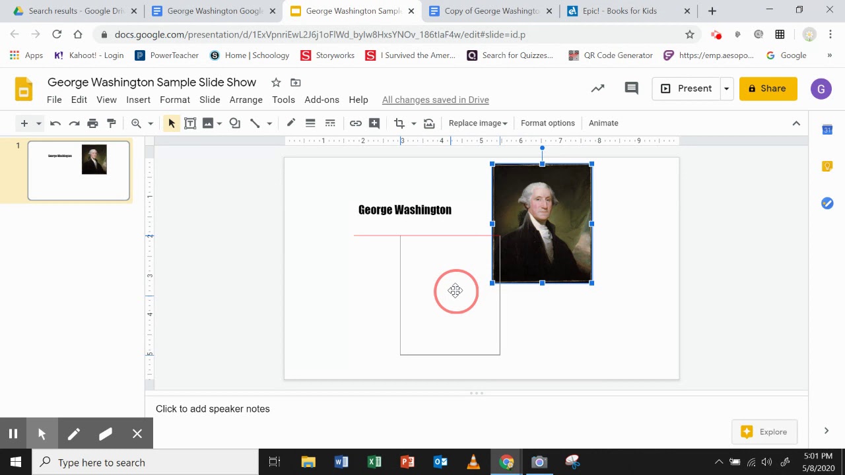Viewport: 845px width, 475px height.
Task: Click the yellow Share button
Action: coord(768,88)
